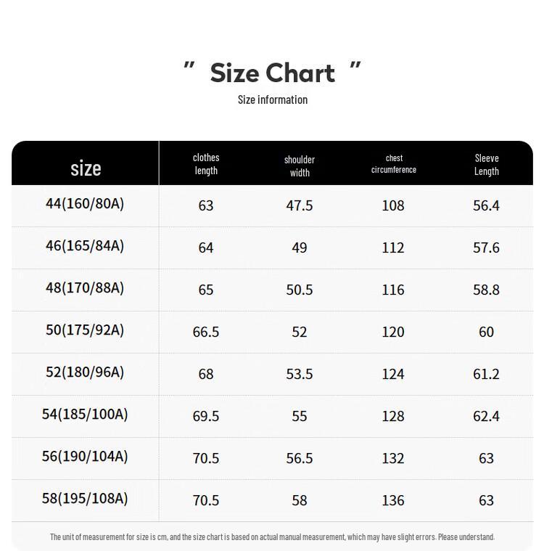The height and width of the screenshot is (551, 544).
Task: Click the 58(195/108A) size label
Action: (85, 499)
